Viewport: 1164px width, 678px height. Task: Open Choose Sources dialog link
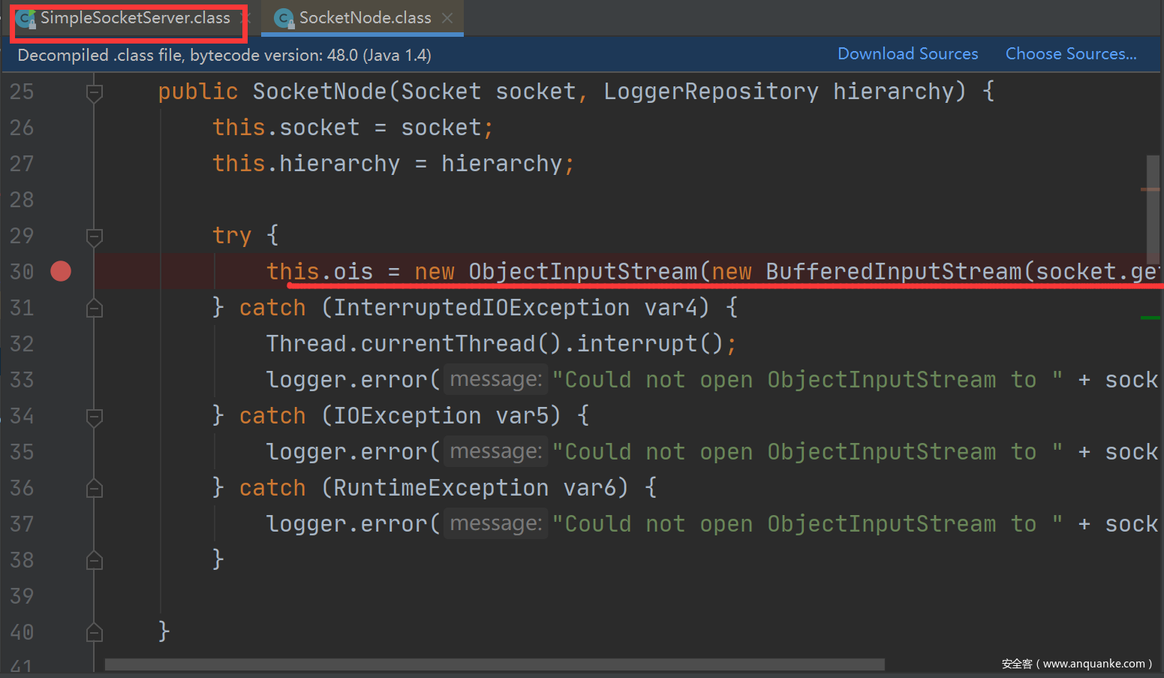[x=1070, y=54]
